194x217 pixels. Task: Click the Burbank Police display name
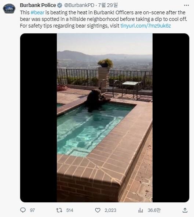[x=38, y=5]
